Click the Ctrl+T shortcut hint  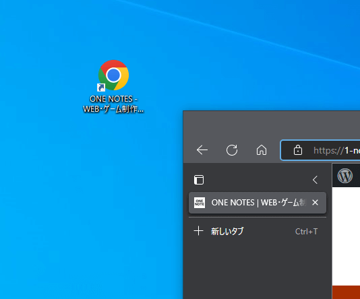pyautogui.click(x=306, y=232)
